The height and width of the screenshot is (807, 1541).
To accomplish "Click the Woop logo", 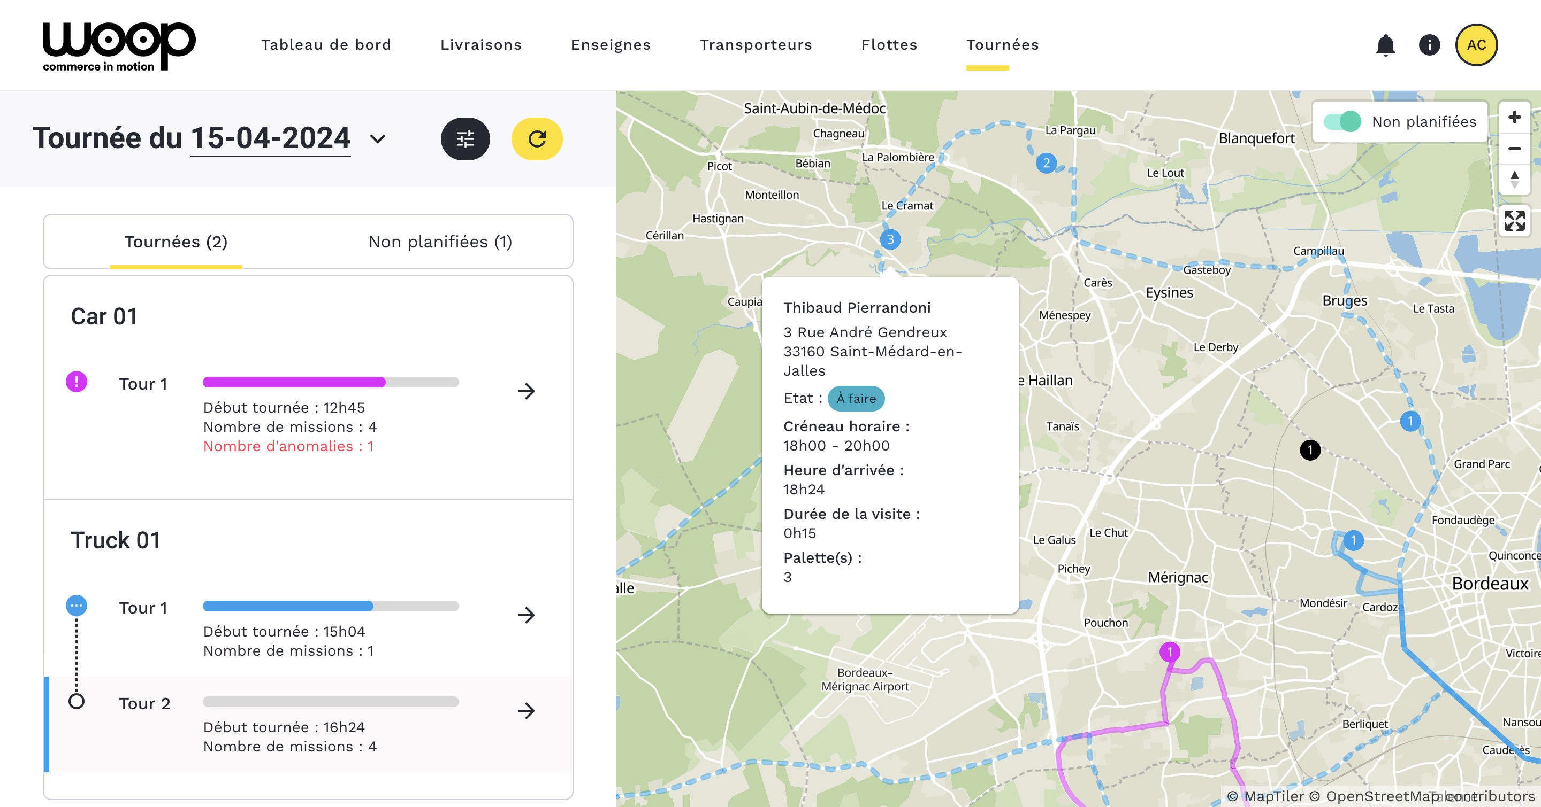I will tap(118, 46).
